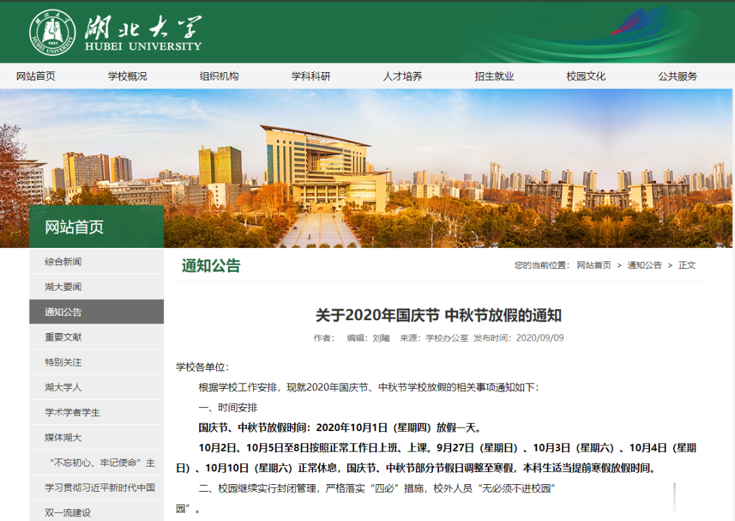
Task: Open the 组织机构 navigation menu
Action: point(218,76)
